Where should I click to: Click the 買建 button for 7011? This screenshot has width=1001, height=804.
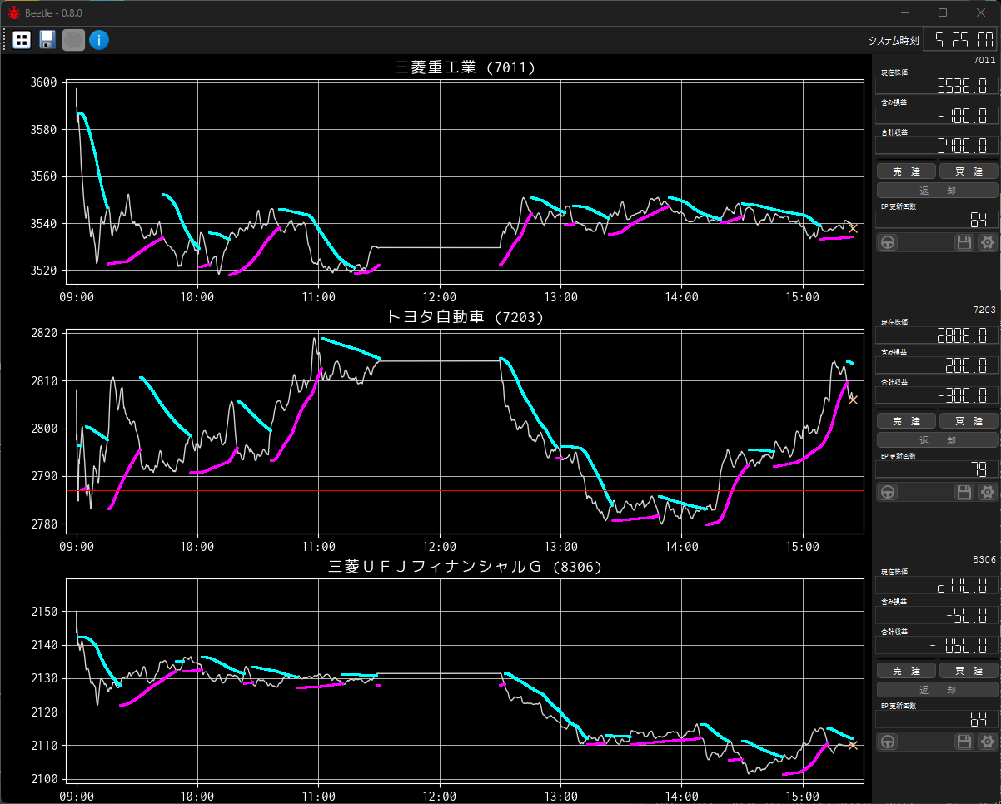[969, 171]
